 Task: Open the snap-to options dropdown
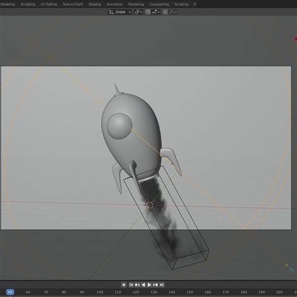coord(156,12)
